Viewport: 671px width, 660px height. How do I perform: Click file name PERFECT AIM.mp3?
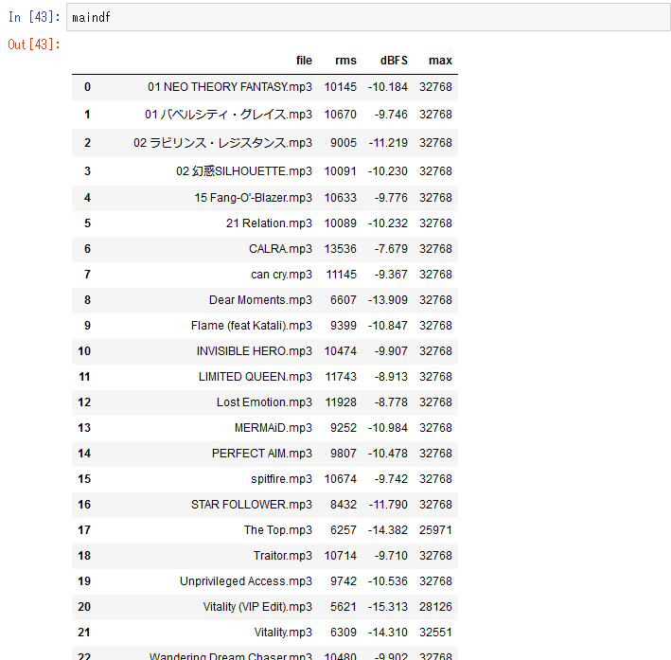tap(262, 454)
